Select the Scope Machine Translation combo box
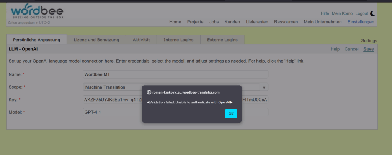Image resolution: width=392 pixels, height=155 pixels. (175, 87)
